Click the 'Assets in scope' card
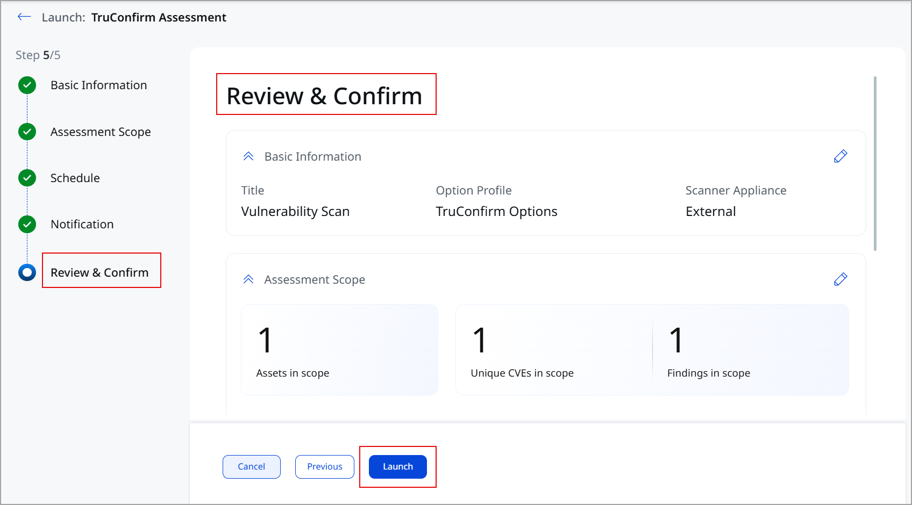 pyautogui.click(x=340, y=350)
